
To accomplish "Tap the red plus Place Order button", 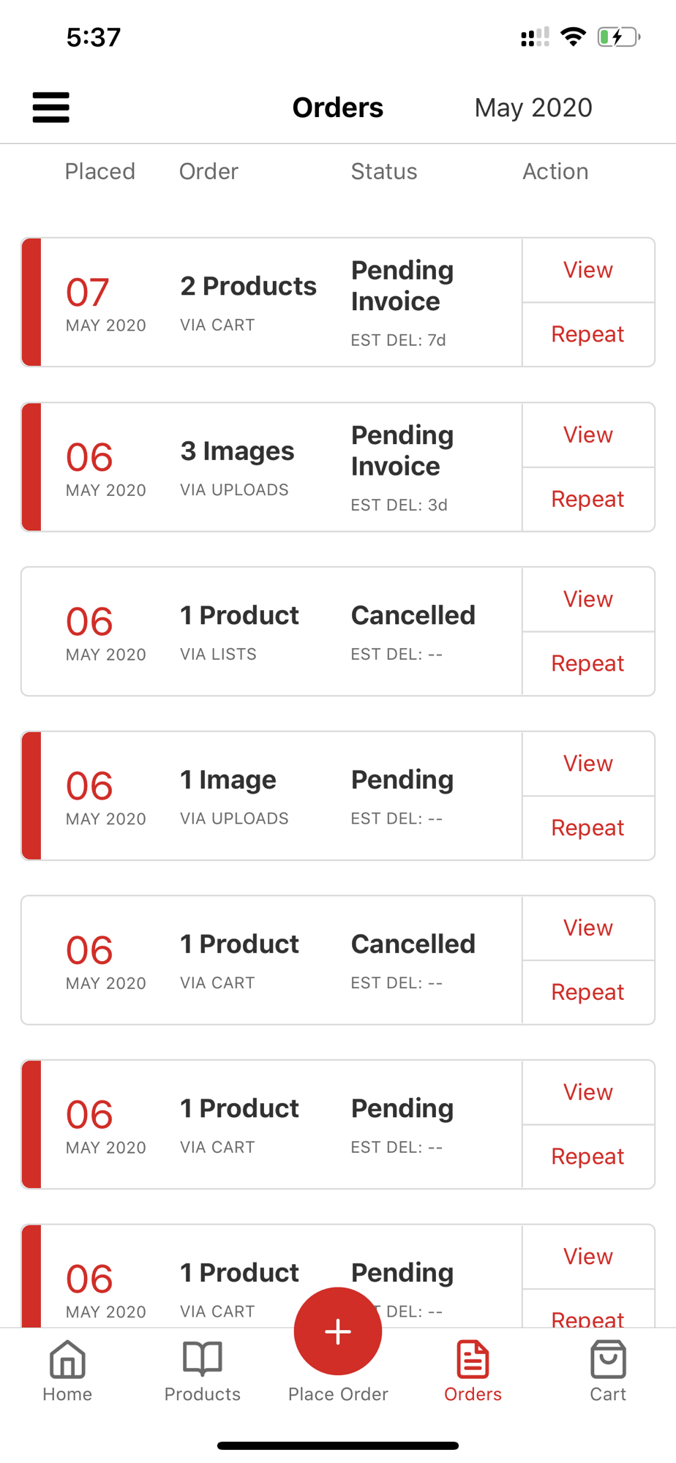I will [338, 1331].
